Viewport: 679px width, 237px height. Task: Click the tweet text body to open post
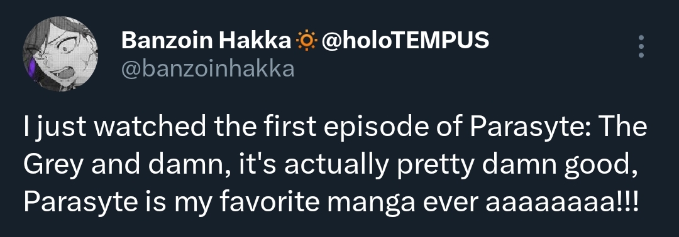click(336, 164)
